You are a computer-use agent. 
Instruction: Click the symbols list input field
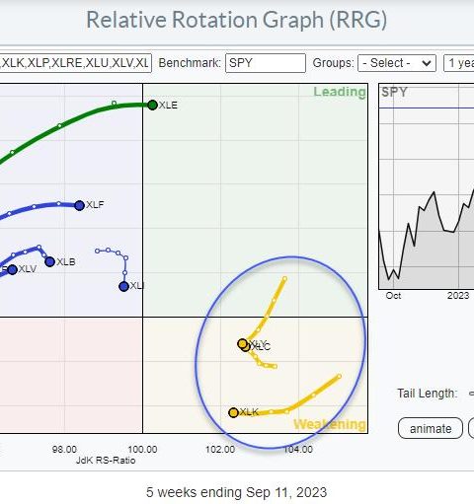tap(75, 63)
